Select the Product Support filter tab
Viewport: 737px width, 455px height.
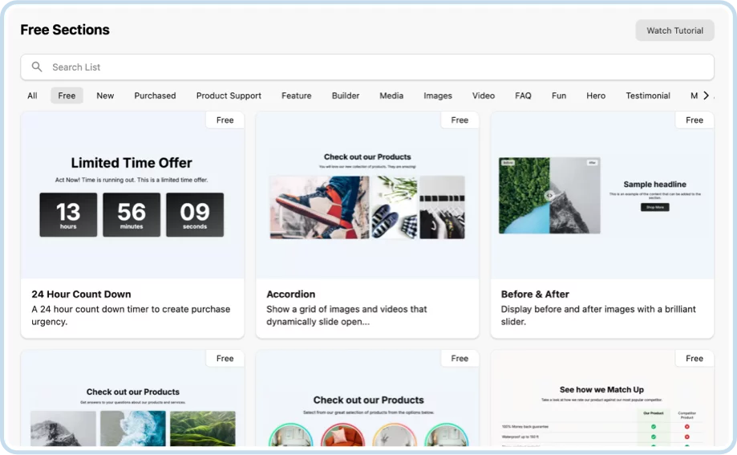229,95
